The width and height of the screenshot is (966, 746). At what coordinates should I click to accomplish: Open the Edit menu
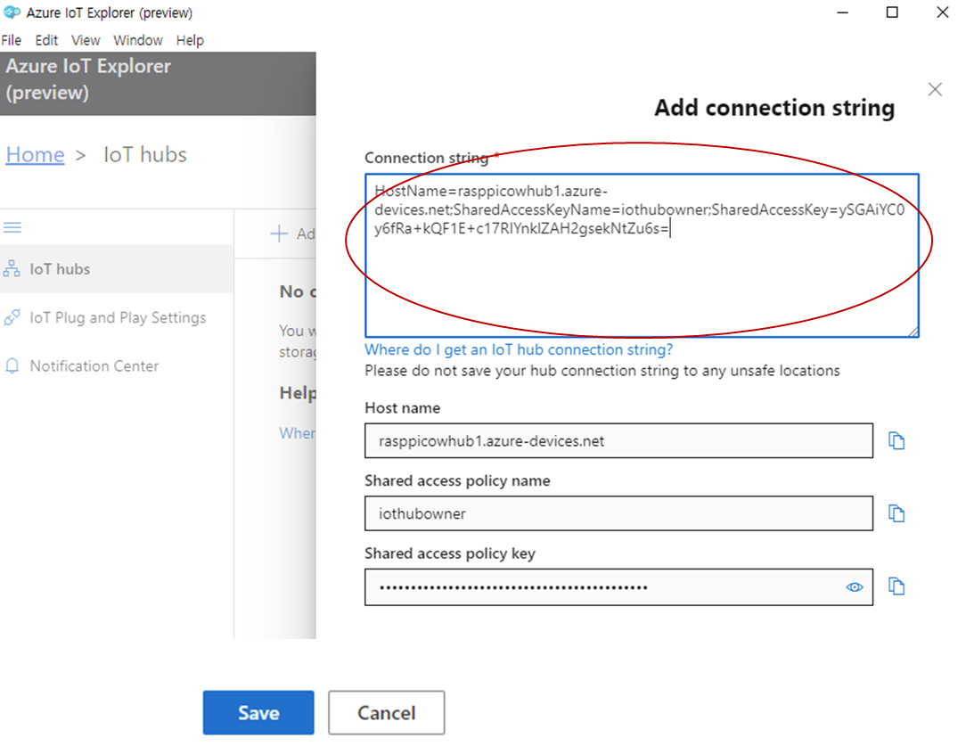click(x=46, y=40)
